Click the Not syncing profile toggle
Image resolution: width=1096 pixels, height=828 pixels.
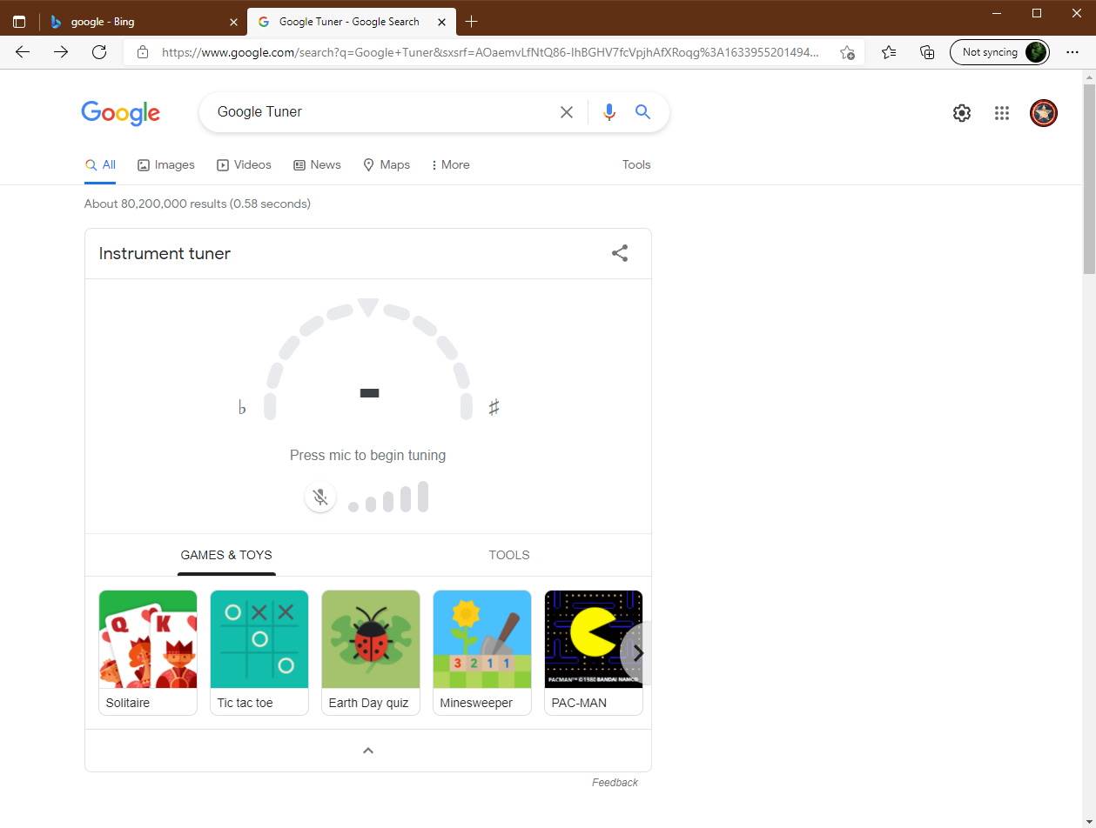click(x=999, y=51)
